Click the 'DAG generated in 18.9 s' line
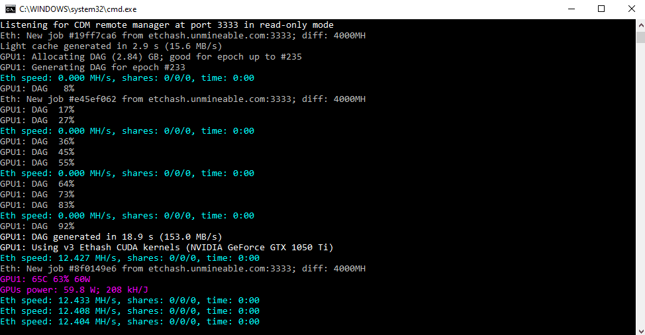The height and width of the screenshot is (335, 645). (111, 237)
